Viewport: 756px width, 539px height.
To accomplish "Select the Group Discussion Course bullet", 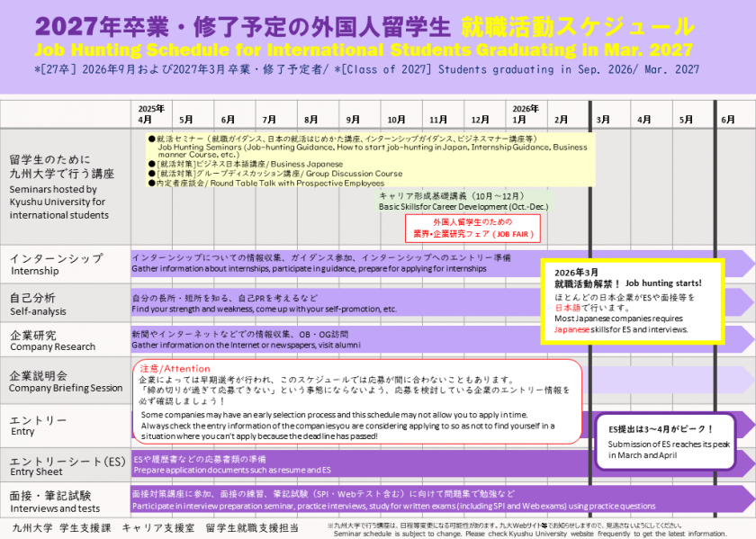I will point(279,174).
